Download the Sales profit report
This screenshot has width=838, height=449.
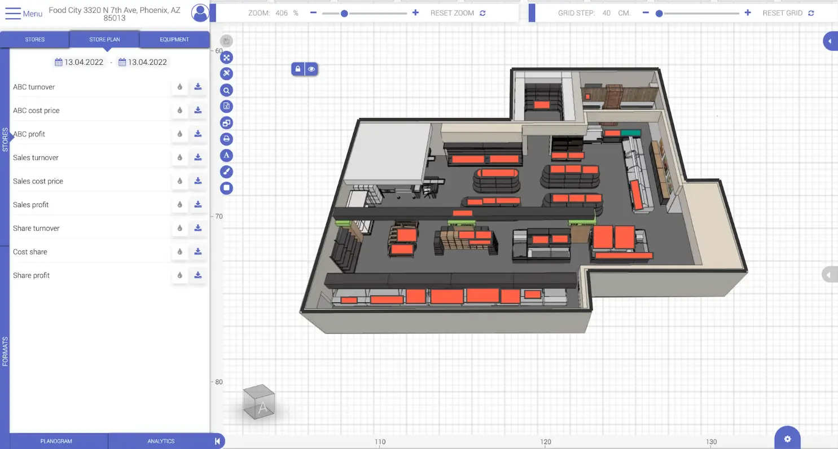[198, 204]
